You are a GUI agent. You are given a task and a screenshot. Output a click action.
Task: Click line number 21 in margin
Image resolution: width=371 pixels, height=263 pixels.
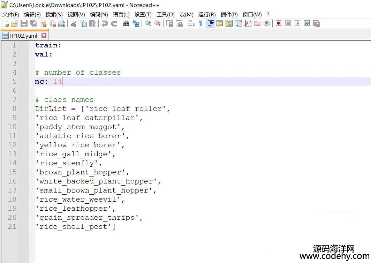12,226
